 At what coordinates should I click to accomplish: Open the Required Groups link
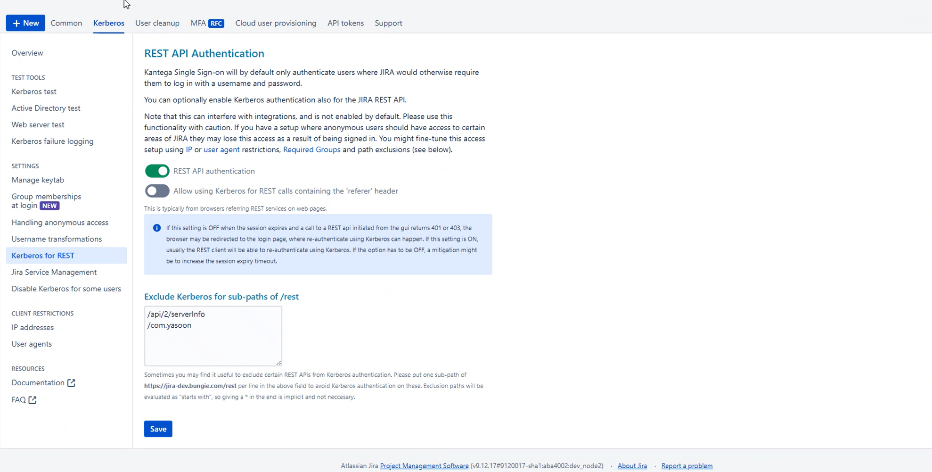point(311,149)
